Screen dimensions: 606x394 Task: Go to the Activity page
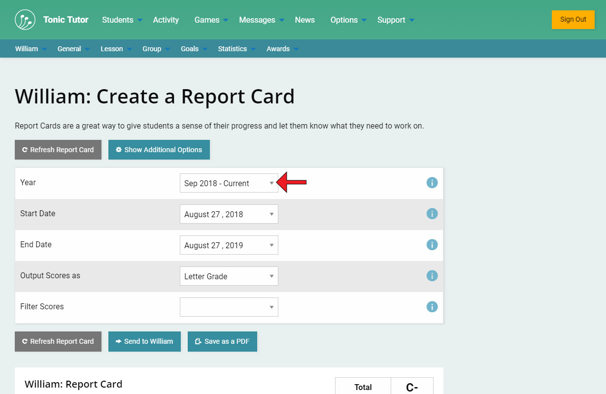(x=166, y=20)
